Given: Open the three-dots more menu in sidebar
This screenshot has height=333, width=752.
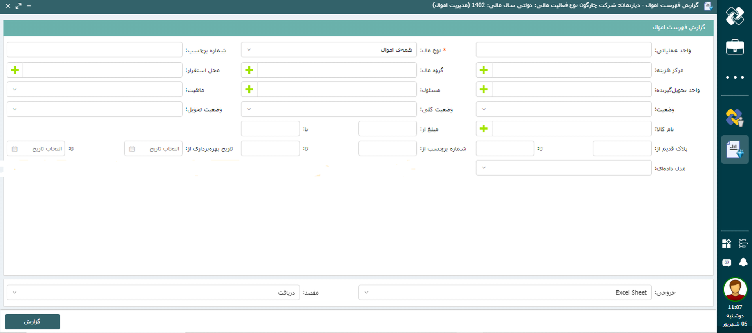Looking at the screenshot, I should [735, 78].
